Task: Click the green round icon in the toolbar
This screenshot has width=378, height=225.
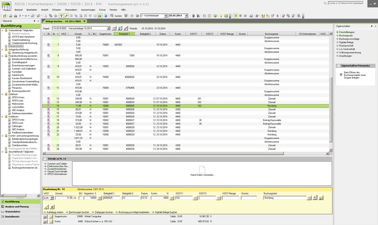Action: (x=215, y=16)
